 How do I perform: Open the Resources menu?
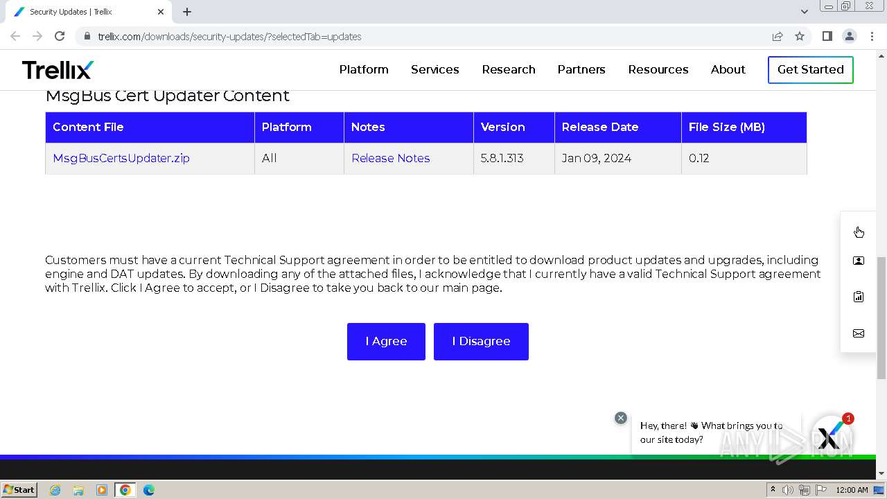pos(658,69)
